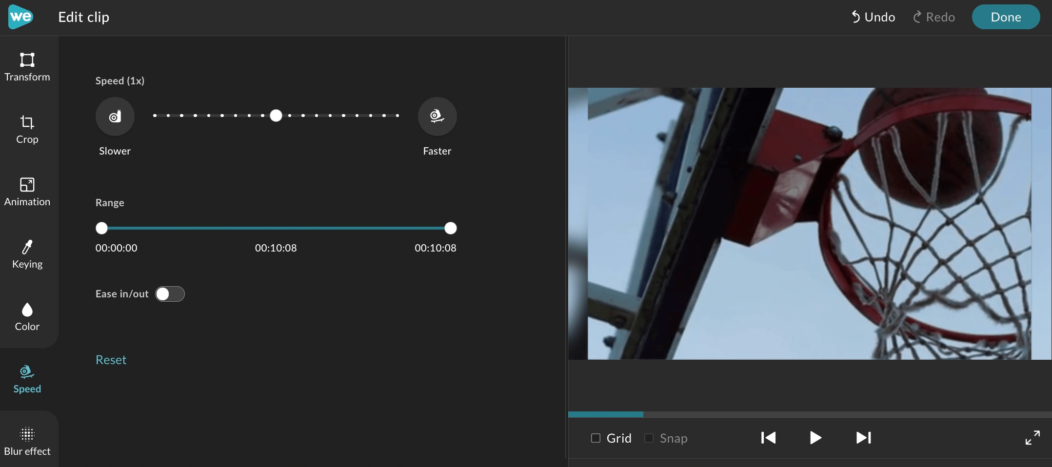The image size is (1052, 467).
Task: Click the Speed (1x) label
Action: (120, 81)
